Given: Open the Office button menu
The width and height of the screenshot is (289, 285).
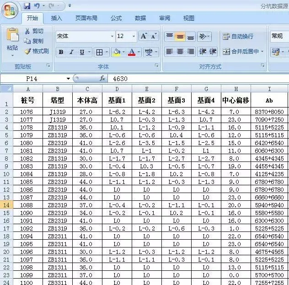Looking at the screenshot, I should 10,10.
